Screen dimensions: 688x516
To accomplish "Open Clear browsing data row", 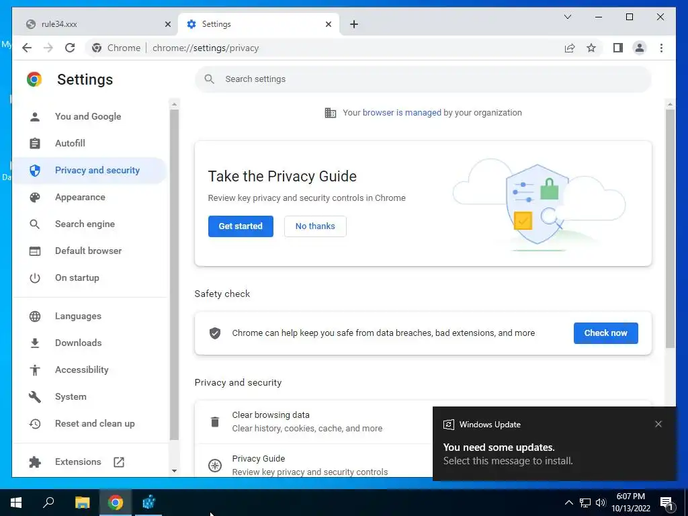I will [313, 422].
